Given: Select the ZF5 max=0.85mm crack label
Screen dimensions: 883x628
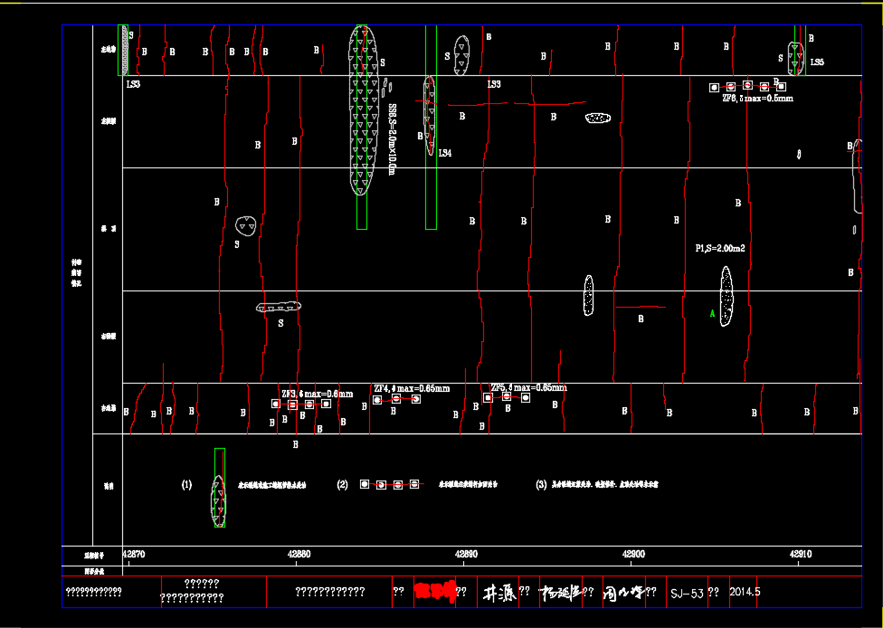Looking at the screenshot, I should click(x=528, y=387).
